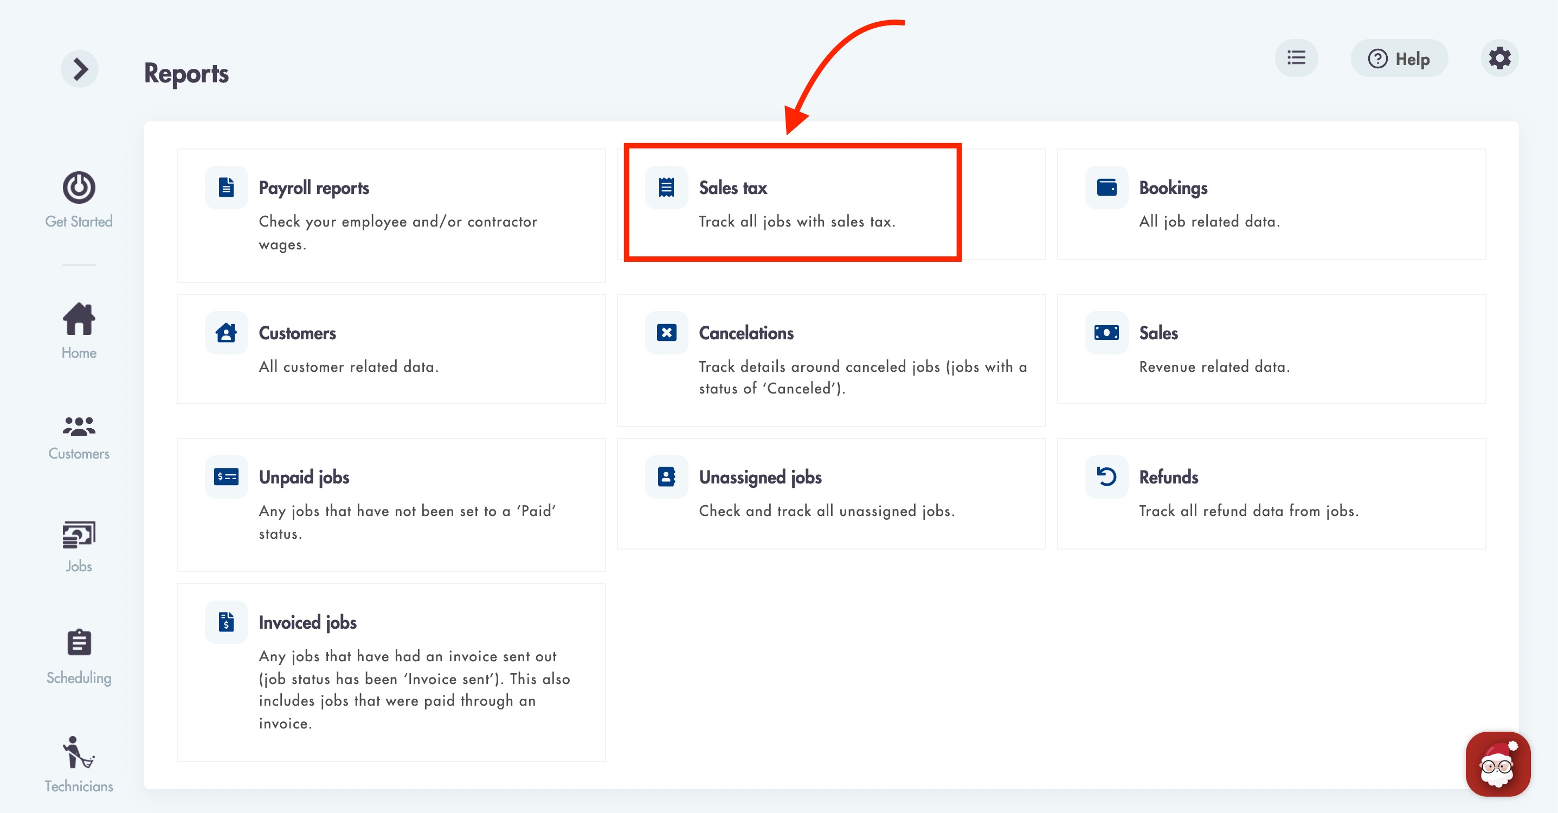Click the Sales tax receipt icon

(x=666, y=188)
